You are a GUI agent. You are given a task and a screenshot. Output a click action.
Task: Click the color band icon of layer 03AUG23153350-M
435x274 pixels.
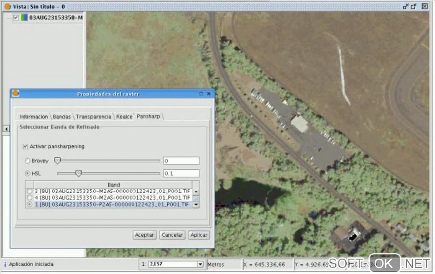pos(24,18)
